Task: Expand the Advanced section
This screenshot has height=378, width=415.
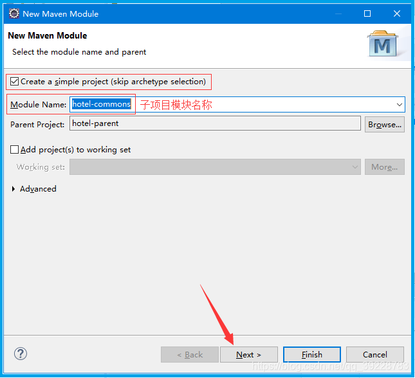Action: 13,189
